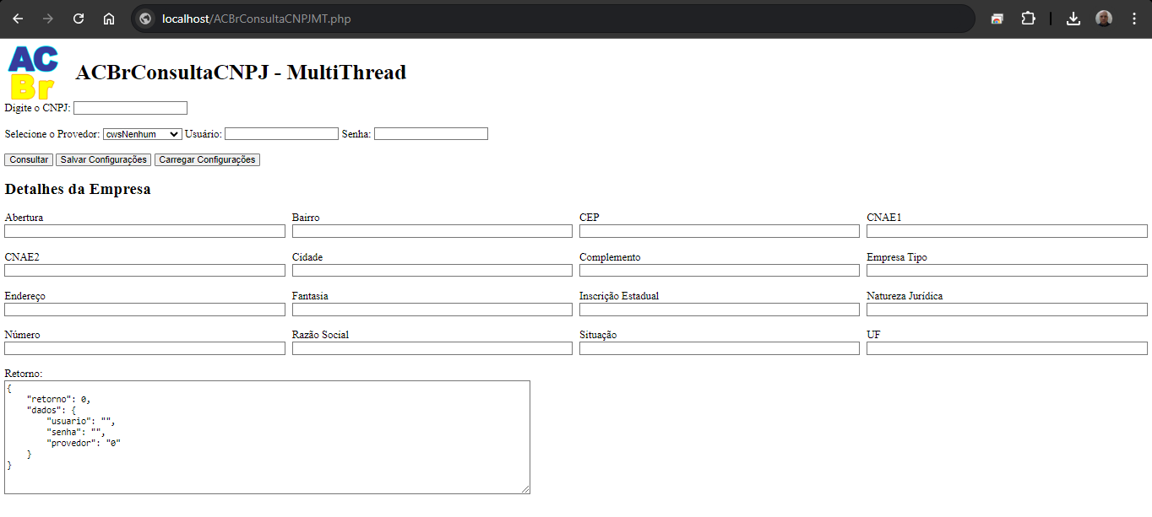Screen dimensions: 1152x517
Task: Click the CNAE1 field
Action: (1007, 231)
